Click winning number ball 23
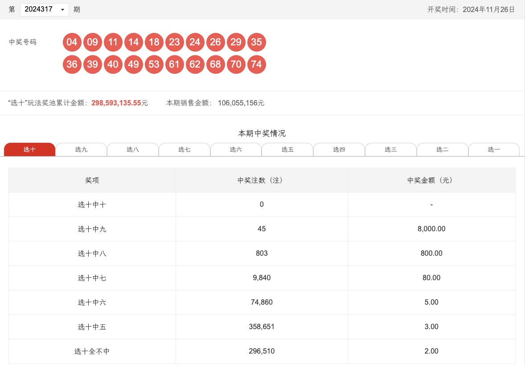 174,42
